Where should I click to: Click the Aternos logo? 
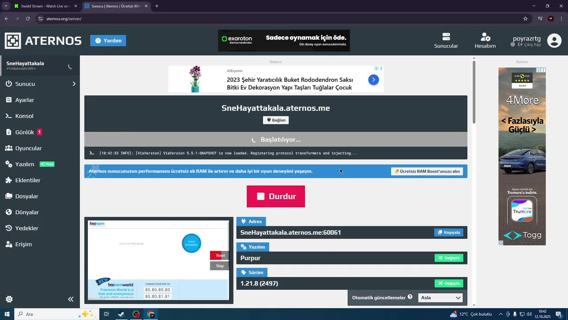tap(43, 40)
